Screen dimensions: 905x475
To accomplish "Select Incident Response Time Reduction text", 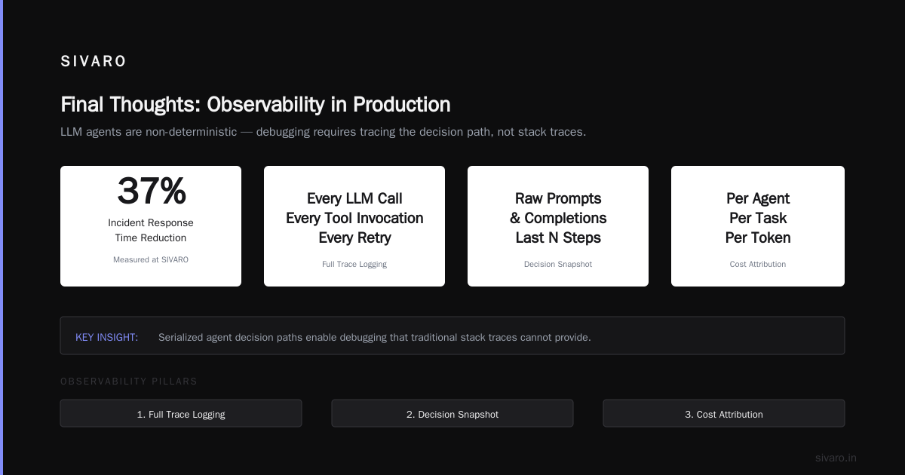I will point(151,230).
